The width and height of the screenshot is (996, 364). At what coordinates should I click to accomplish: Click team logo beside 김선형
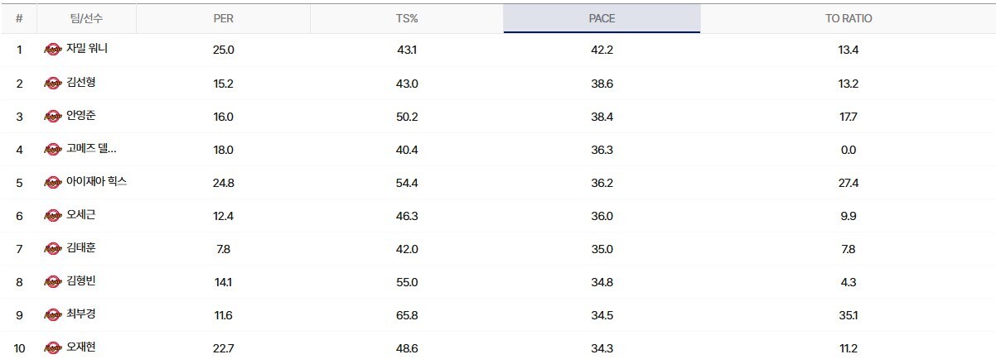(53, 83)
